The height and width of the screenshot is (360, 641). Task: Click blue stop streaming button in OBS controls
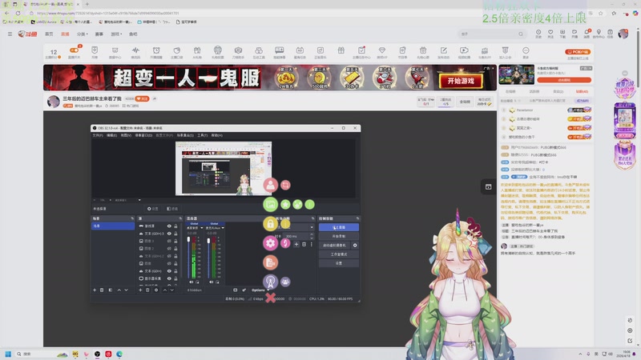[x=338, y=227]
